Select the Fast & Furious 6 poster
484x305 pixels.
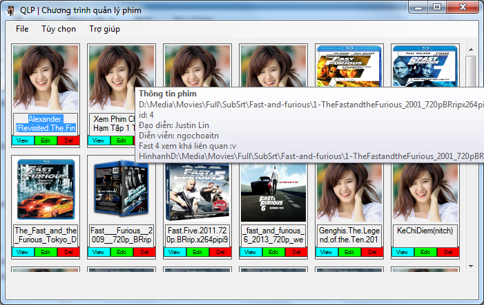pyautogui.click(x=273, y=192)
